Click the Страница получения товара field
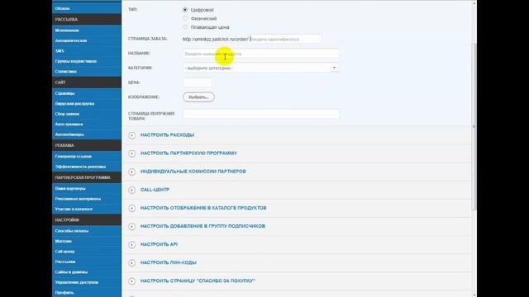 [261, 114]
